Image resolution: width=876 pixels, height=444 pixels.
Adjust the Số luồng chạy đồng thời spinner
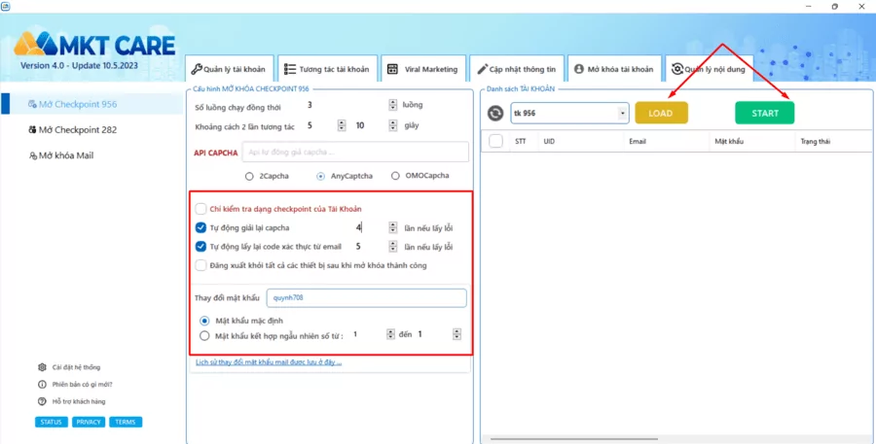point(392,105)
